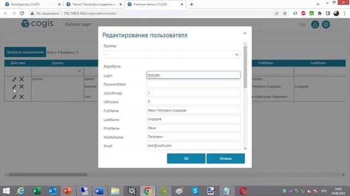Open the Chrome menu with three dots
Image resolution: width=350 pixels, height=196 pixels.
[345, 13]
